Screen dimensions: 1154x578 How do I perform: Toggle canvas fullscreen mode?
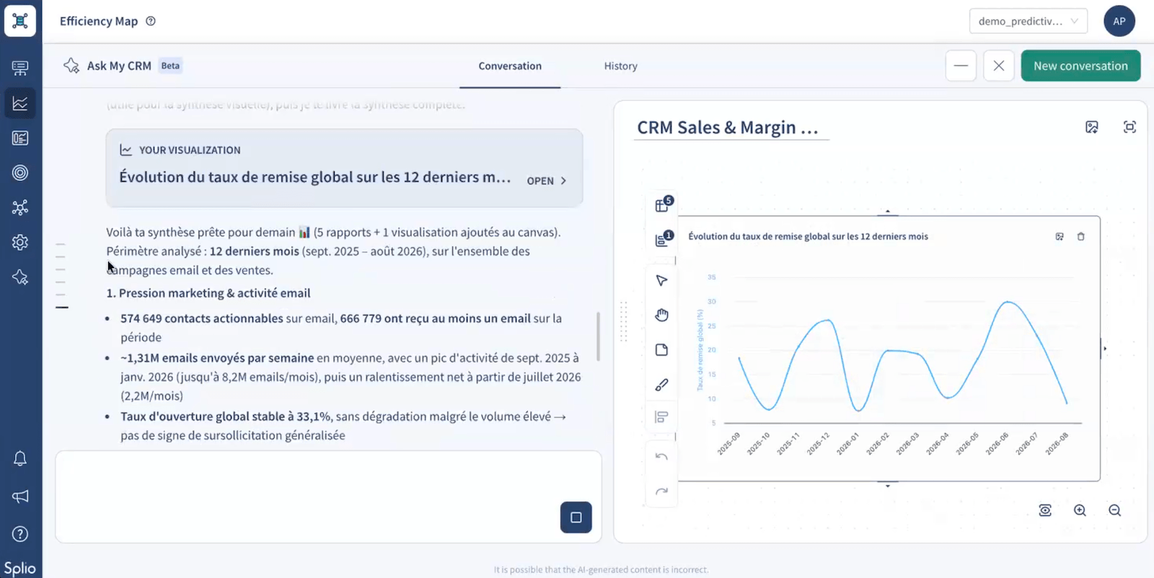[1129, 127]
